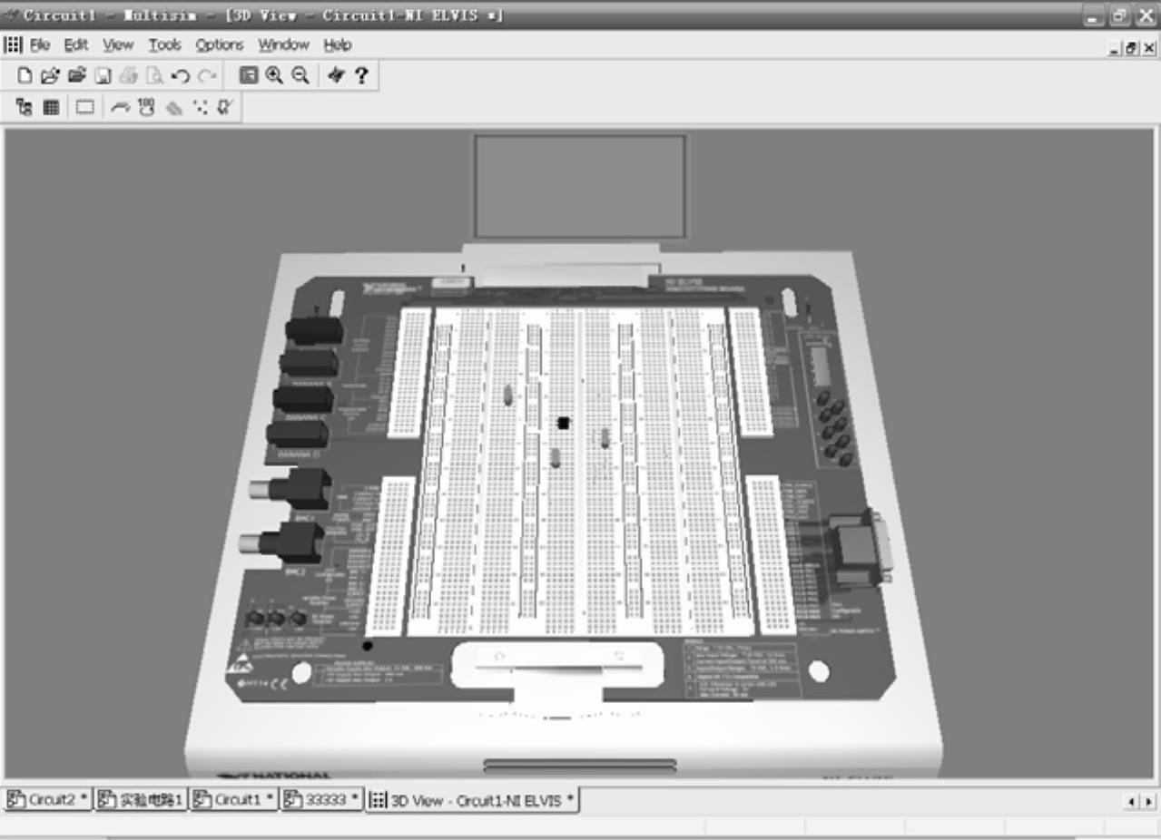Viewport: 1161px width, 840px height.
Task: Switch to the Circuit2 tab
Action: [x=48, y=800]
